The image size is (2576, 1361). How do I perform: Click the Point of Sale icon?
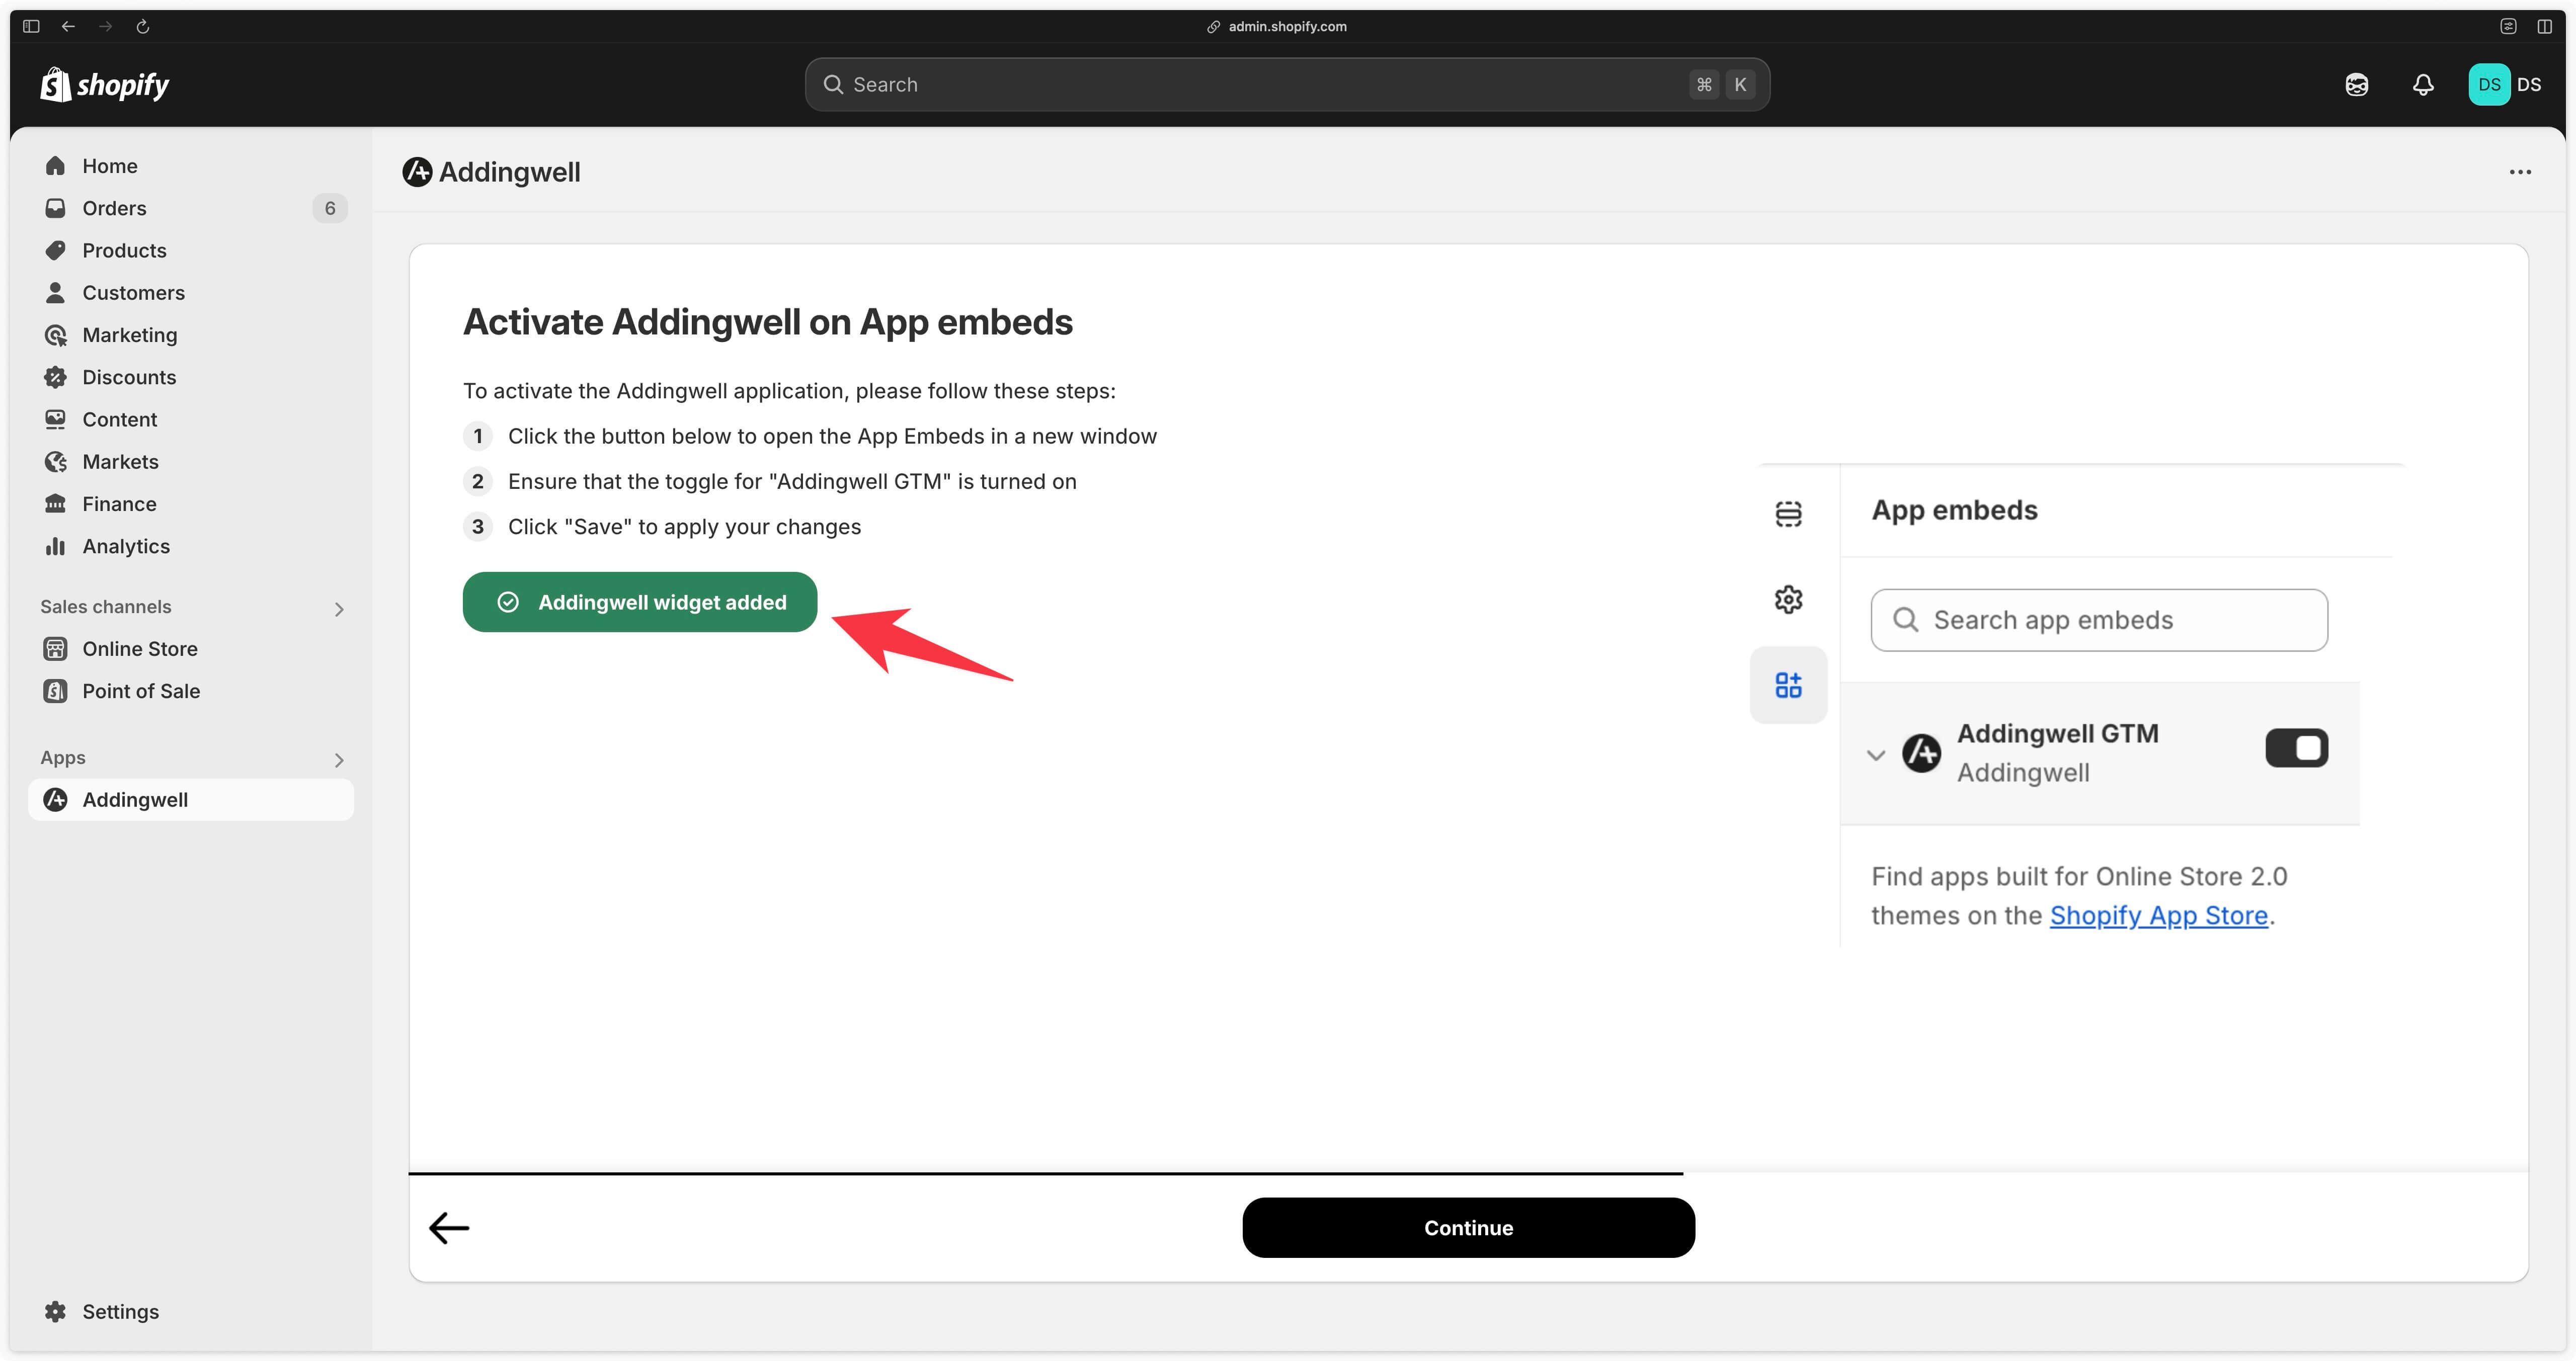click(55, 691)
